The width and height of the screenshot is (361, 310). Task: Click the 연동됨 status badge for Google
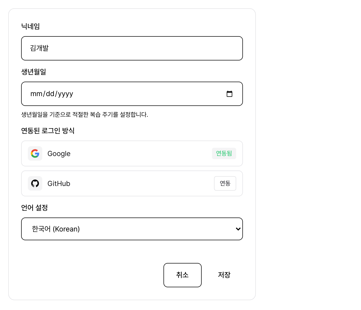[224, 153]
